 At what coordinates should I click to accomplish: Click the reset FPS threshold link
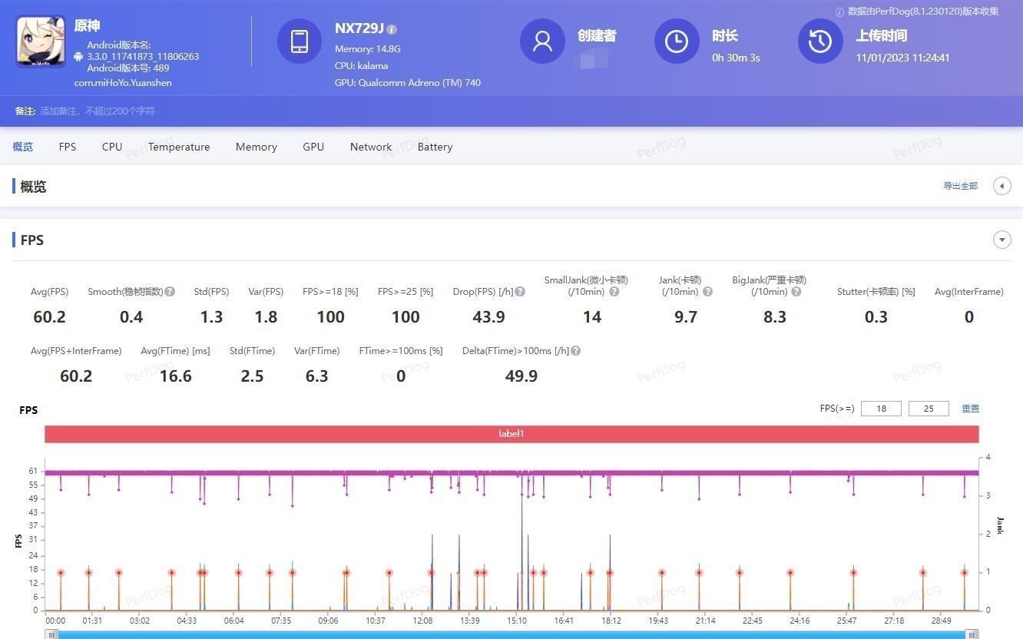pos(970,409)
